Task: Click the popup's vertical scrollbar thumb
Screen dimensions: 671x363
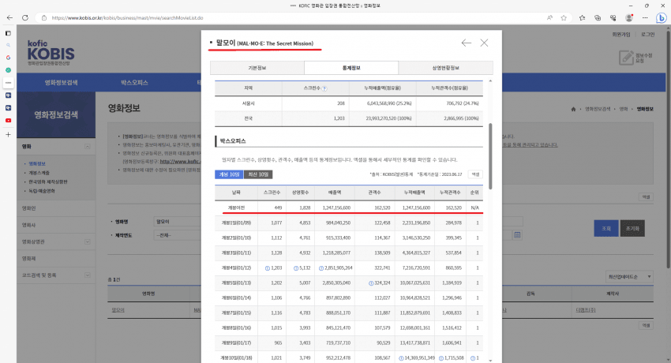Action: tap(490, 156)
